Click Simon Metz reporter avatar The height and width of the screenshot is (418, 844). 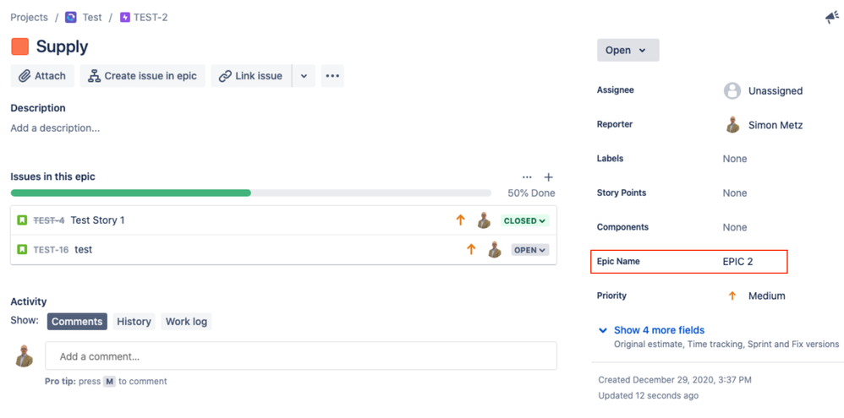pos(732,125)
